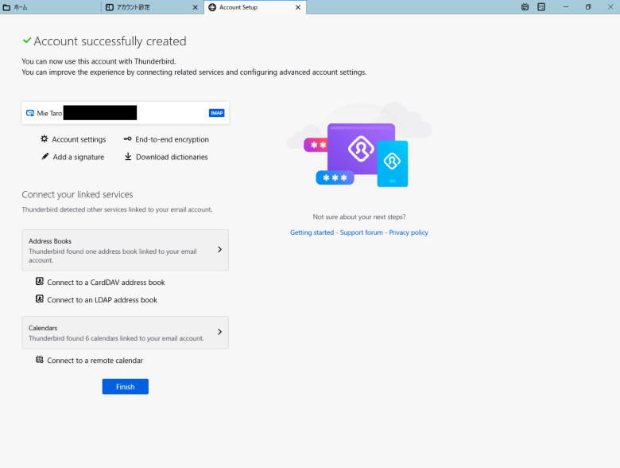Click Connect to an LDAP address book
The width and height of the screenshot is (620, 468).
pos(103,300)
